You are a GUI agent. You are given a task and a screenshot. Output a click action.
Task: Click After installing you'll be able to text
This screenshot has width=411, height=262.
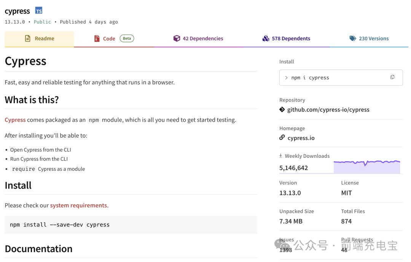click(46, 135)
